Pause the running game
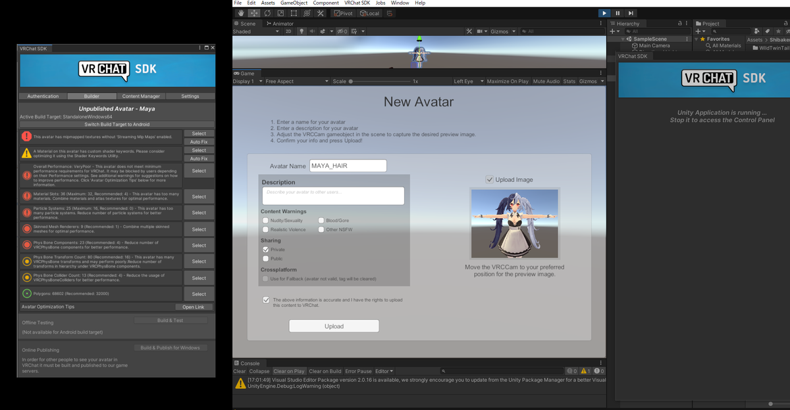The width and height of the screenshot is (790, 410). coord(618,13)
